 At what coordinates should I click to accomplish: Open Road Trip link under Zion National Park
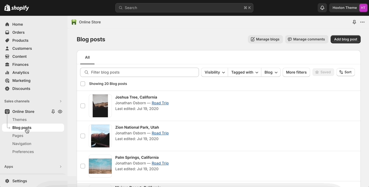point(160,133)
